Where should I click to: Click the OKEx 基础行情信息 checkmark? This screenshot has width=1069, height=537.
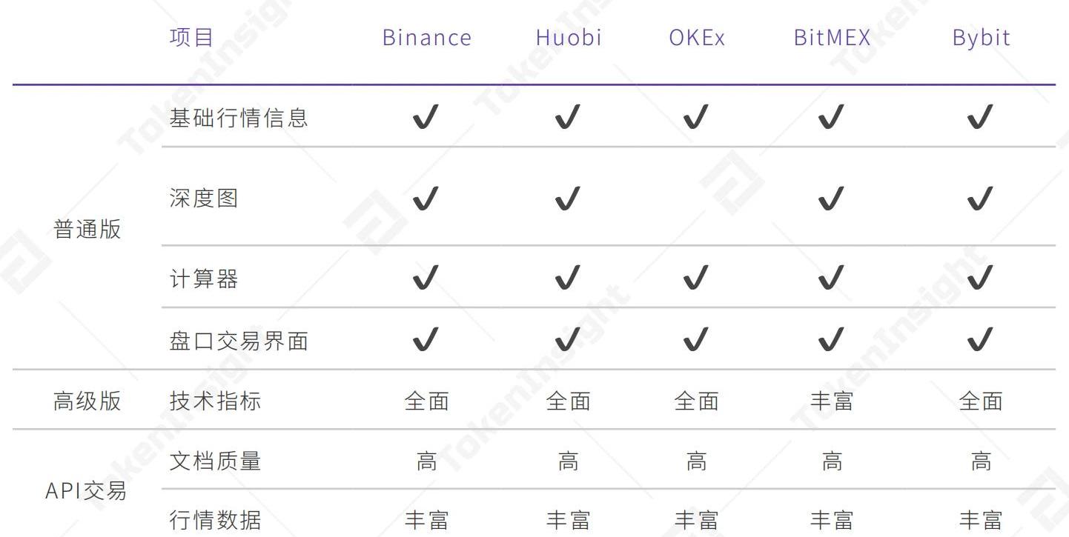(x=696, y=117)
